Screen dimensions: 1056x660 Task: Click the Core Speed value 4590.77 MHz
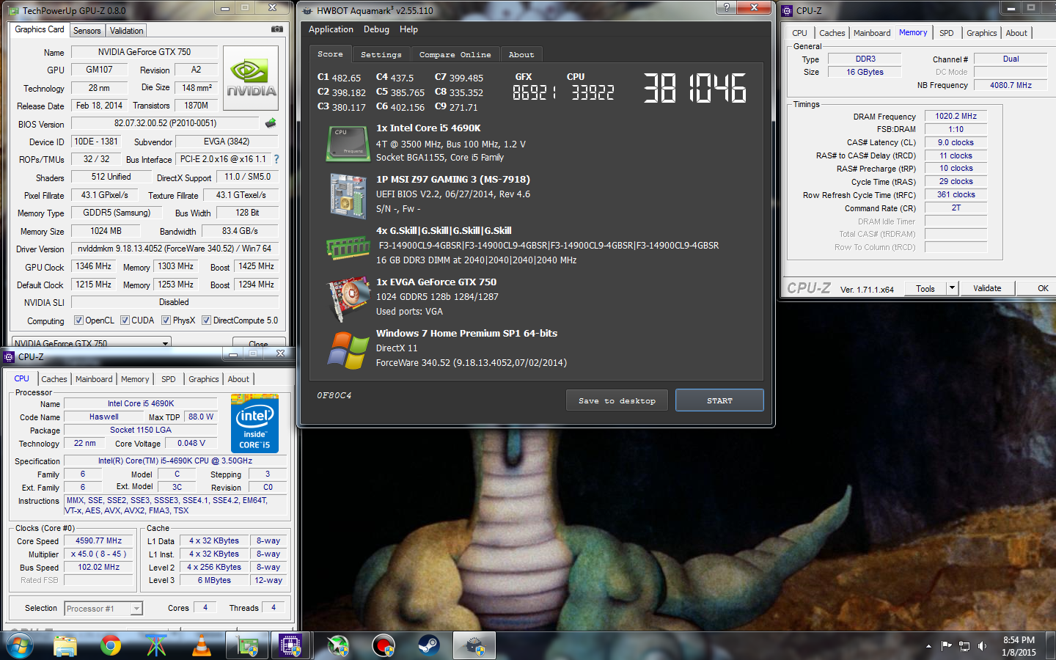coord(99,540)
